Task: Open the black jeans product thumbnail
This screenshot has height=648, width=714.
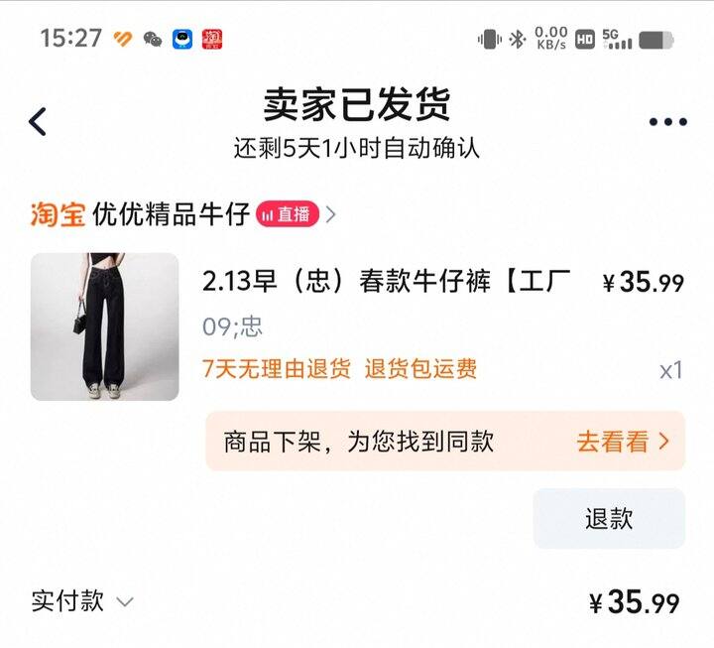Action: (105, 326)
